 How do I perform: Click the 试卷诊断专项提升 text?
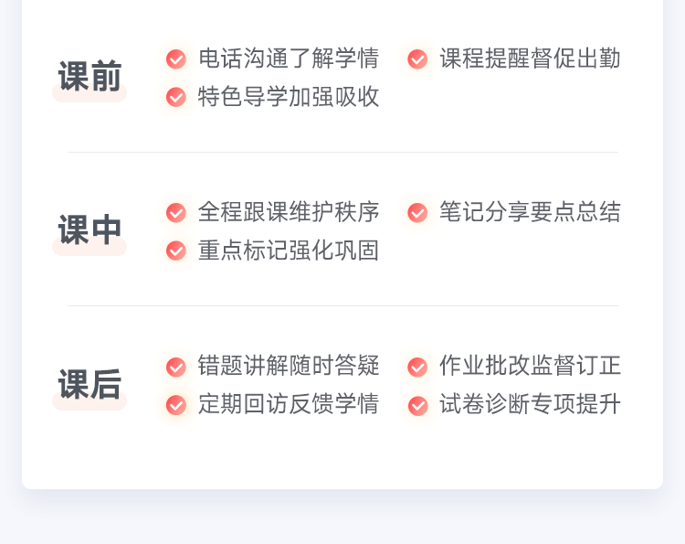pyautogui.click(x=530, y=404)
